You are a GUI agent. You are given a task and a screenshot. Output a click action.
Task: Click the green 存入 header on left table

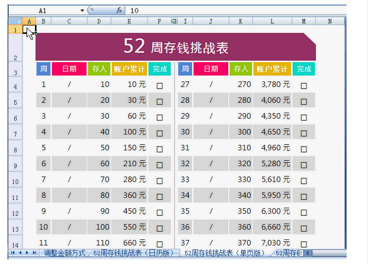pos(99,69)
